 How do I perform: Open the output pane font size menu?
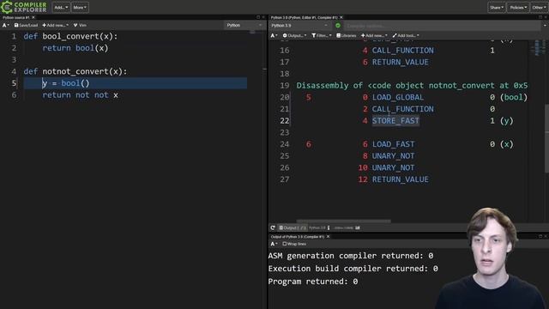pos(274,244)
